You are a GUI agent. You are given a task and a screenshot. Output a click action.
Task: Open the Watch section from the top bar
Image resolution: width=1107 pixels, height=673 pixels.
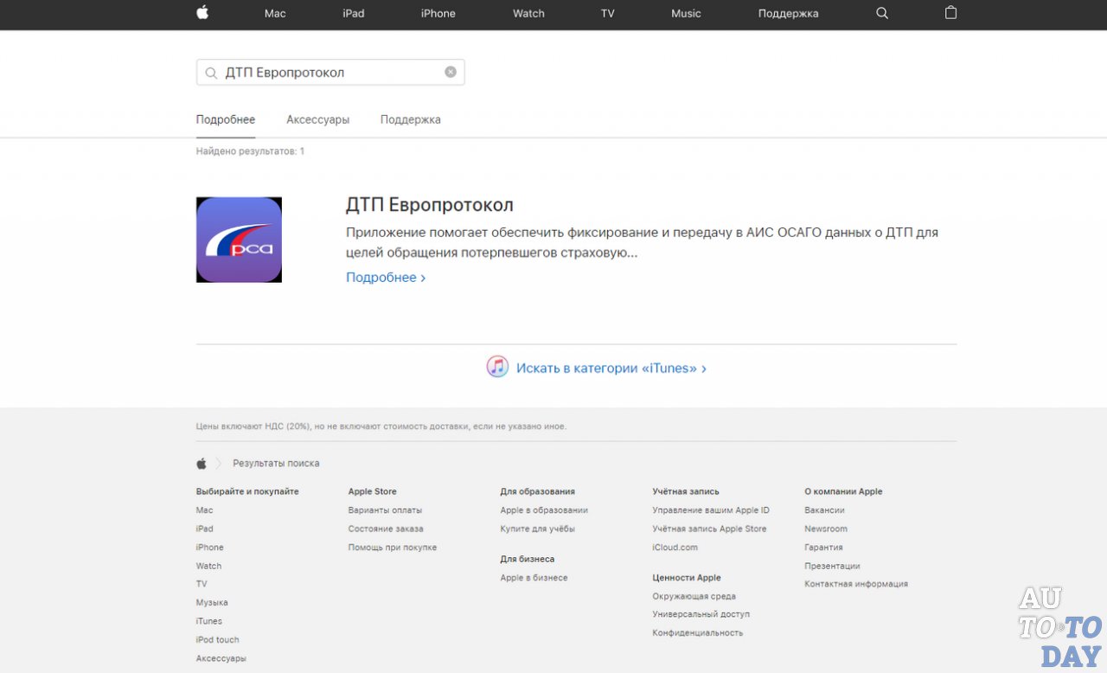[528, 14]
